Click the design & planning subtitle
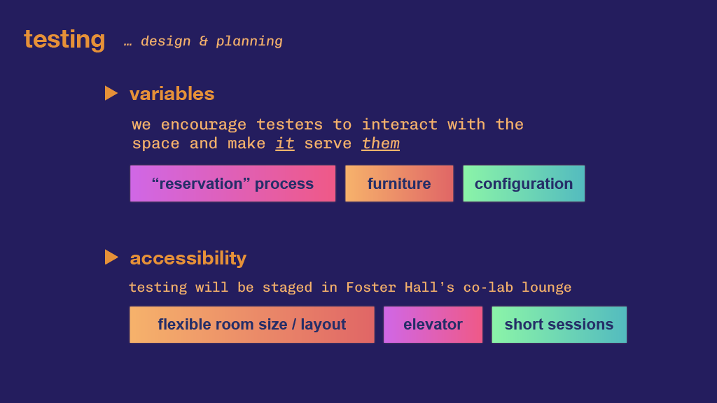 (211, 41)
